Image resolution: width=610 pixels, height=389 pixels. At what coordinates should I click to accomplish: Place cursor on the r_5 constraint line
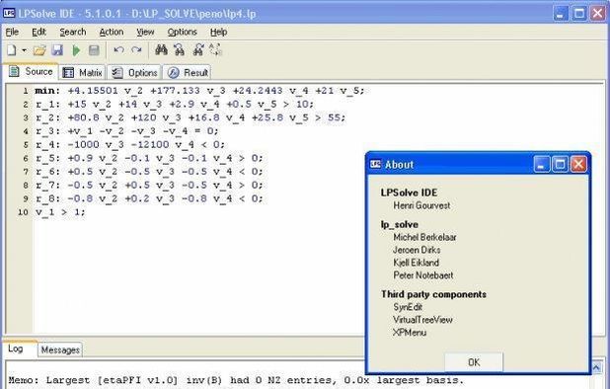[149, 158]
